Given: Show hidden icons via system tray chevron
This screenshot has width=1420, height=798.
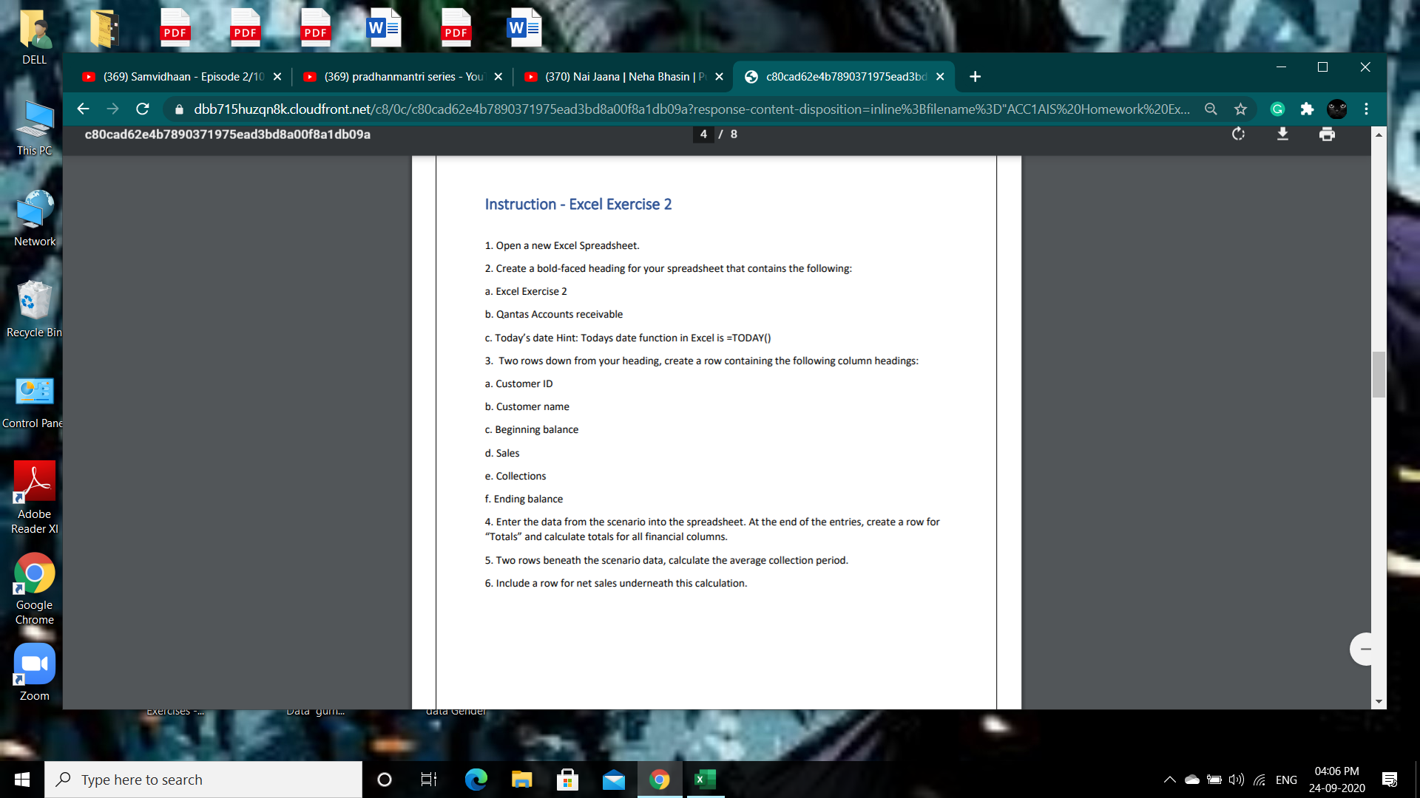Looking at the screenshot, I should point(1169,779).
